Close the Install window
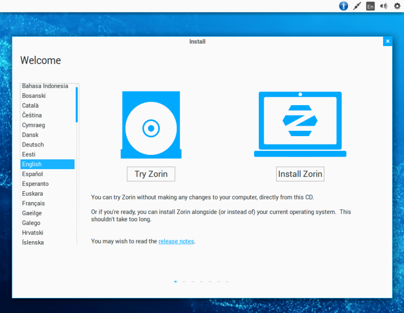The height and width of the screenshot is (313, 404). [x=387, y=41]
